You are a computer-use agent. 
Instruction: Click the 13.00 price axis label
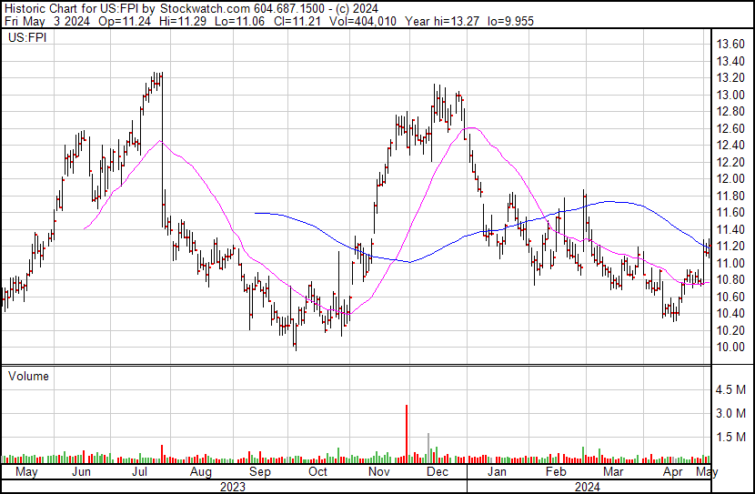click(730, 95)
